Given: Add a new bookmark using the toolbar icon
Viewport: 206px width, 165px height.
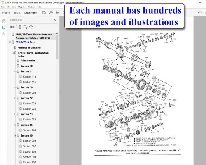Looking at the screenshot, I should pos(26,27).
